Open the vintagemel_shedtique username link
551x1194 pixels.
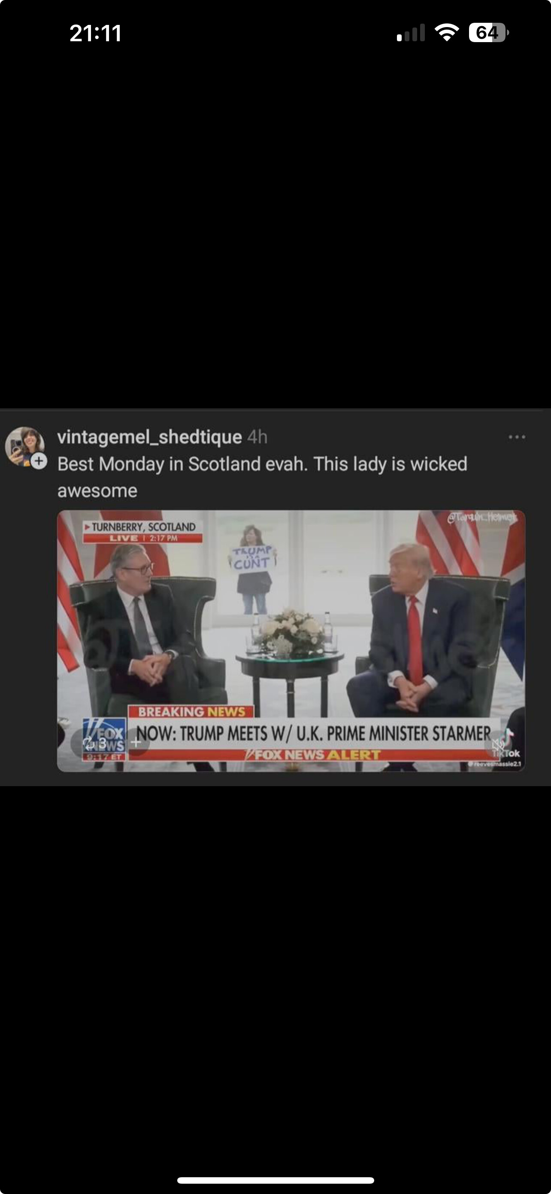(x=149, y=437)
